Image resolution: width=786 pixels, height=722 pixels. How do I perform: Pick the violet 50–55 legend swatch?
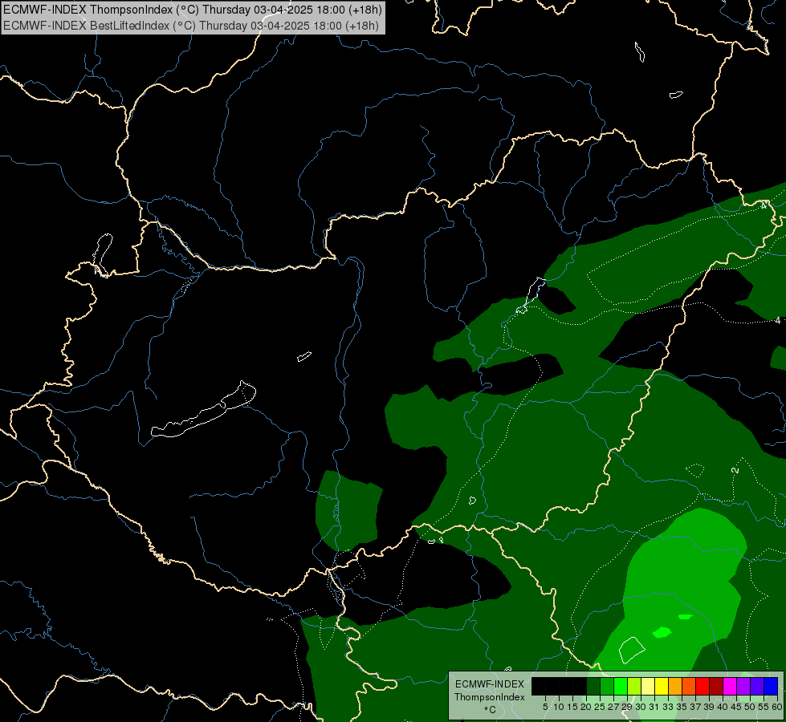point(757,686)
